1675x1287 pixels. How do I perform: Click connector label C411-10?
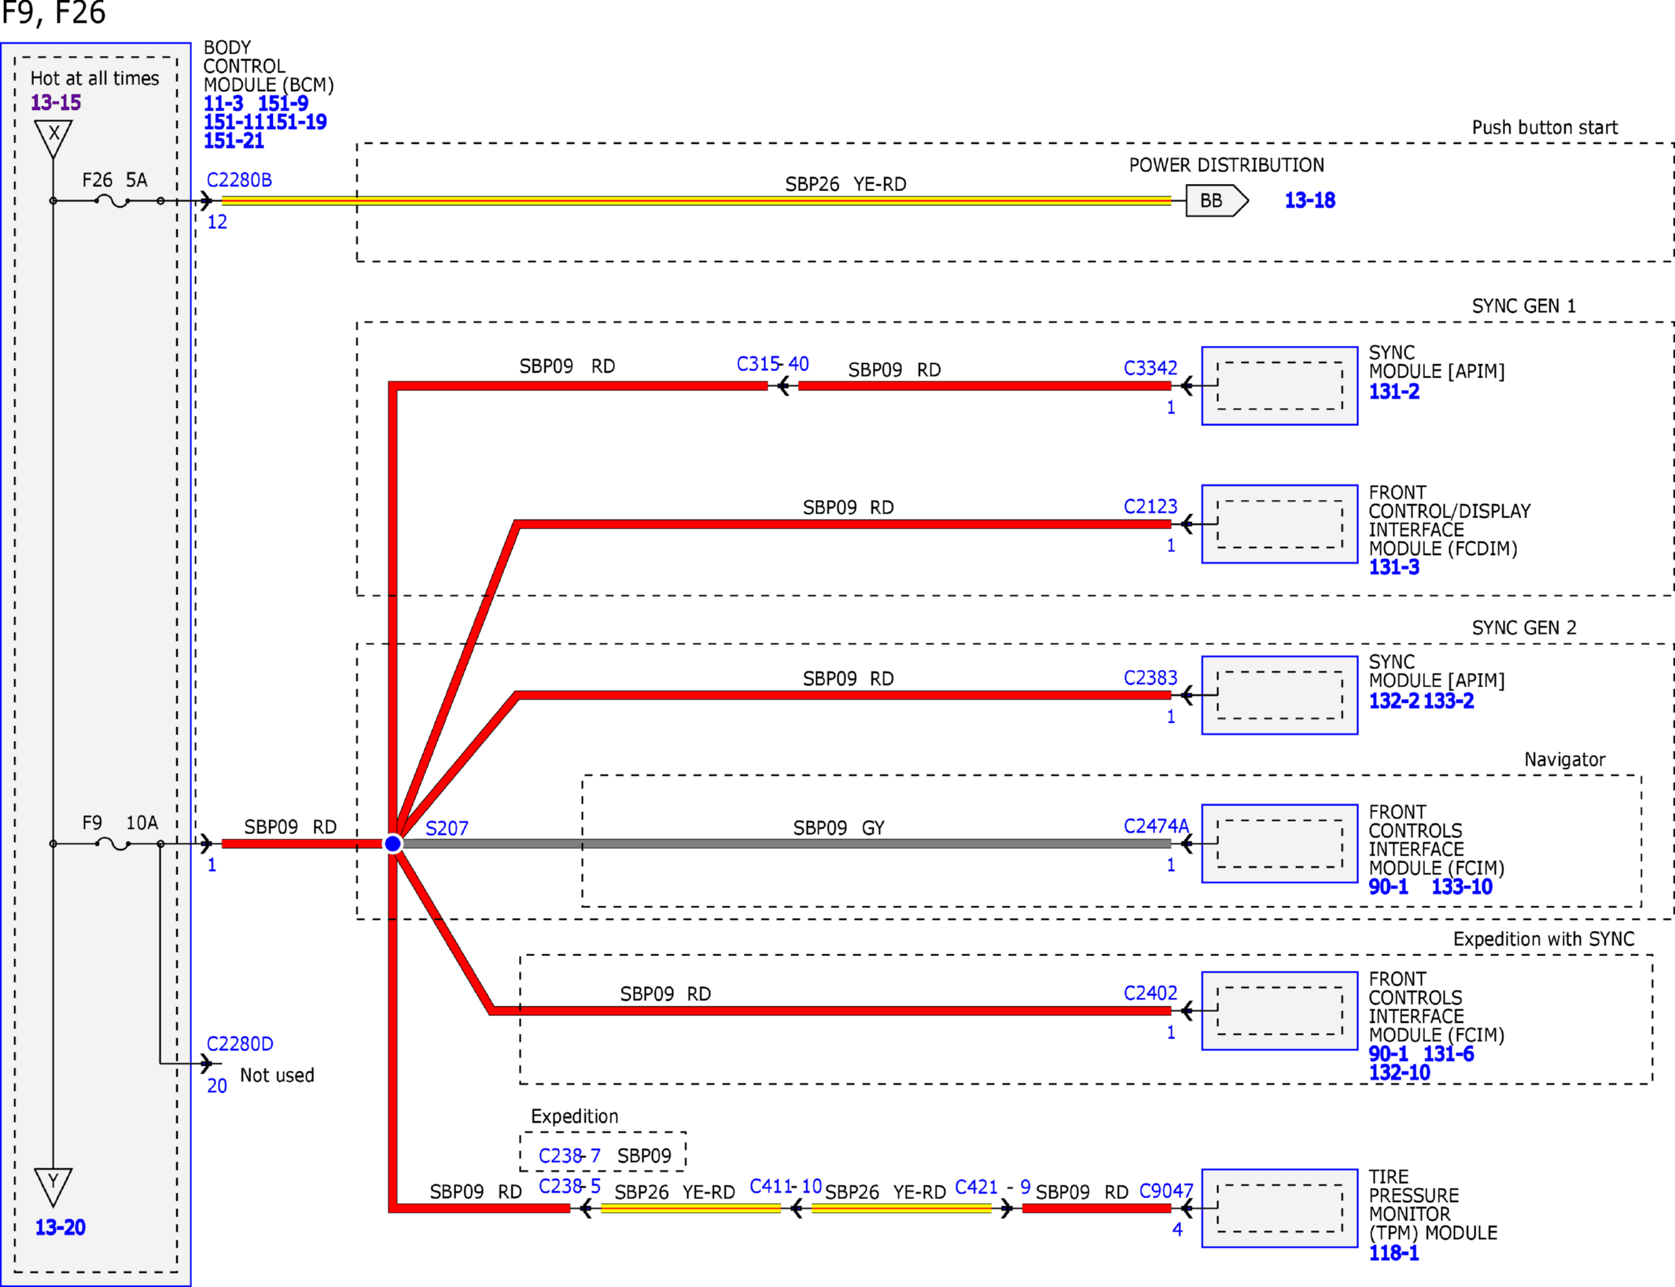click(x=786, y=1186)
